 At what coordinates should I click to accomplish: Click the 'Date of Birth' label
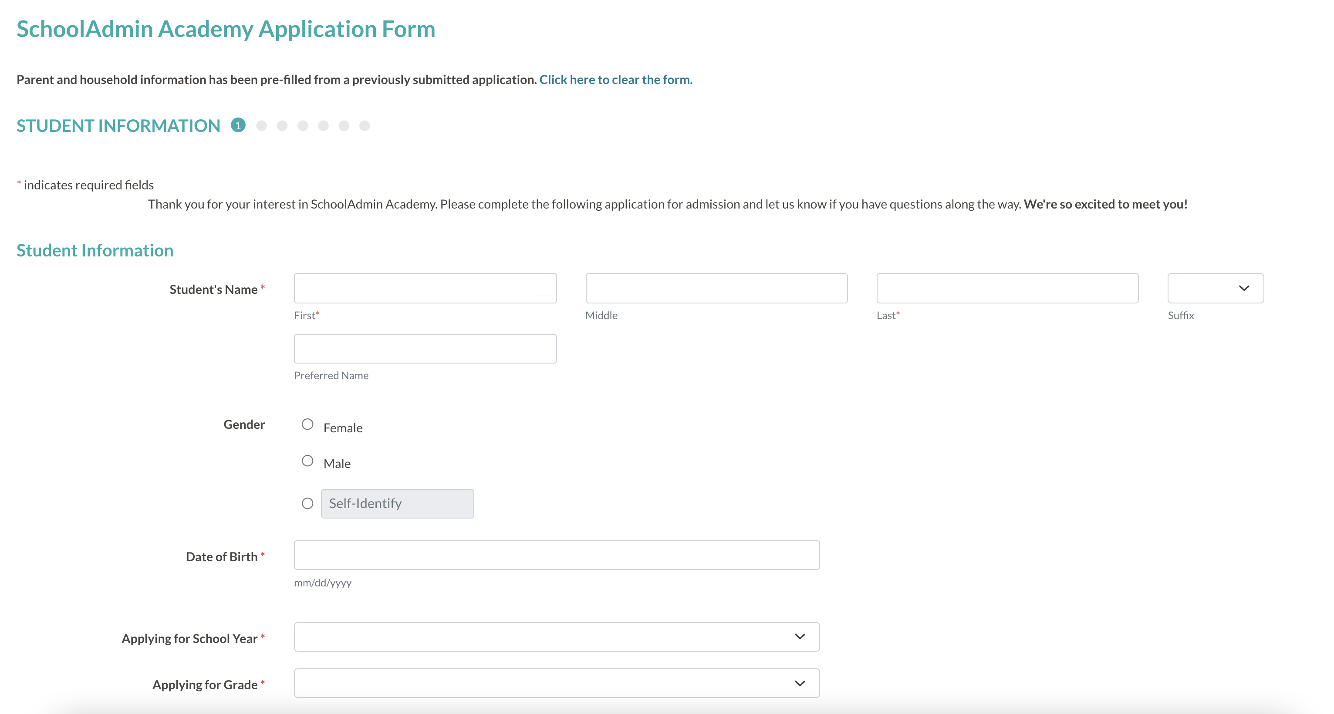(x=222, y=556)
